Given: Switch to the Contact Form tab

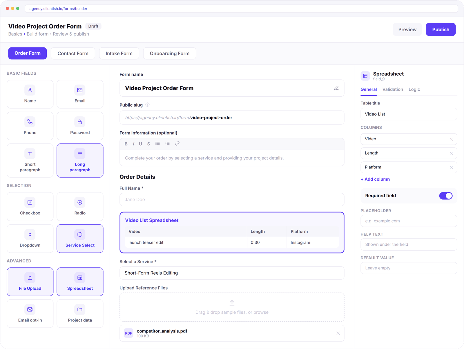Looking at the screenshot, I should pyautogui.click(x=73, y=54).
